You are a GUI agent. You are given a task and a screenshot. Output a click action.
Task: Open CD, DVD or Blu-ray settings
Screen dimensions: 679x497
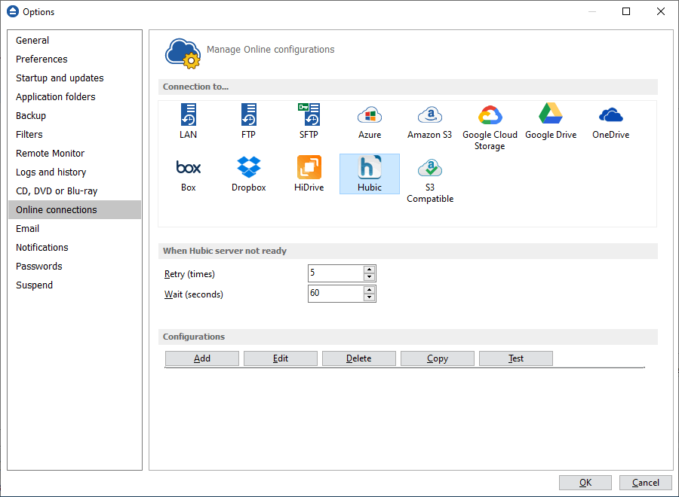click(75, 191)
